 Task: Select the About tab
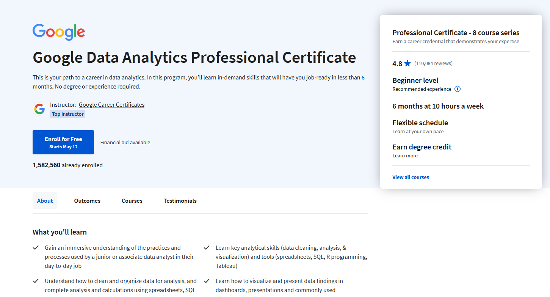coord(45,201)
